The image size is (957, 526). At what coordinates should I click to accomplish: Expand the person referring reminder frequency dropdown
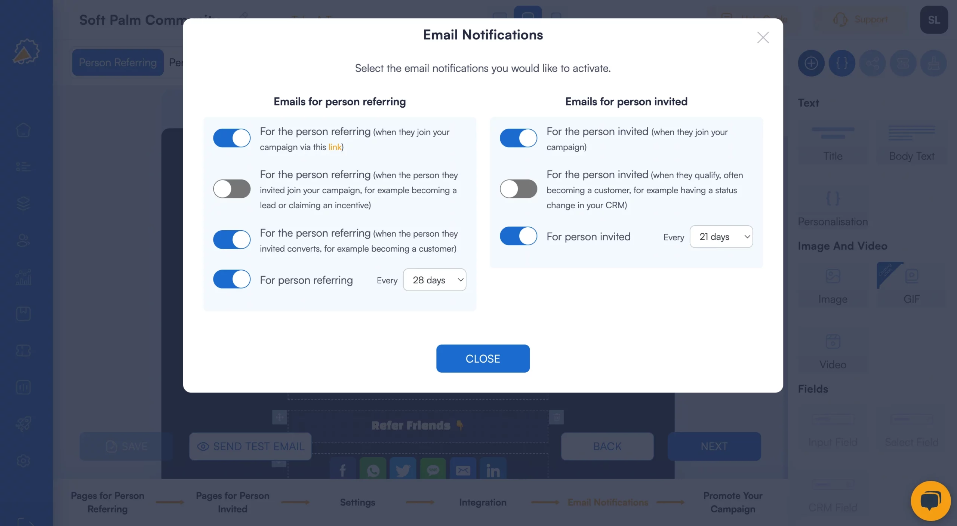pyautogui.click(x=434, y=279)
